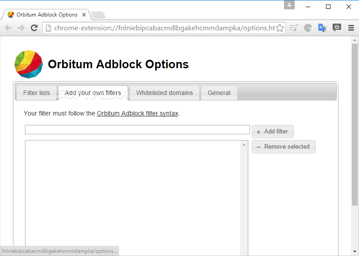Click the vertical page scrollbar thumb
Viewport: 359px width, 256px height.
click(x=355, y=125)
